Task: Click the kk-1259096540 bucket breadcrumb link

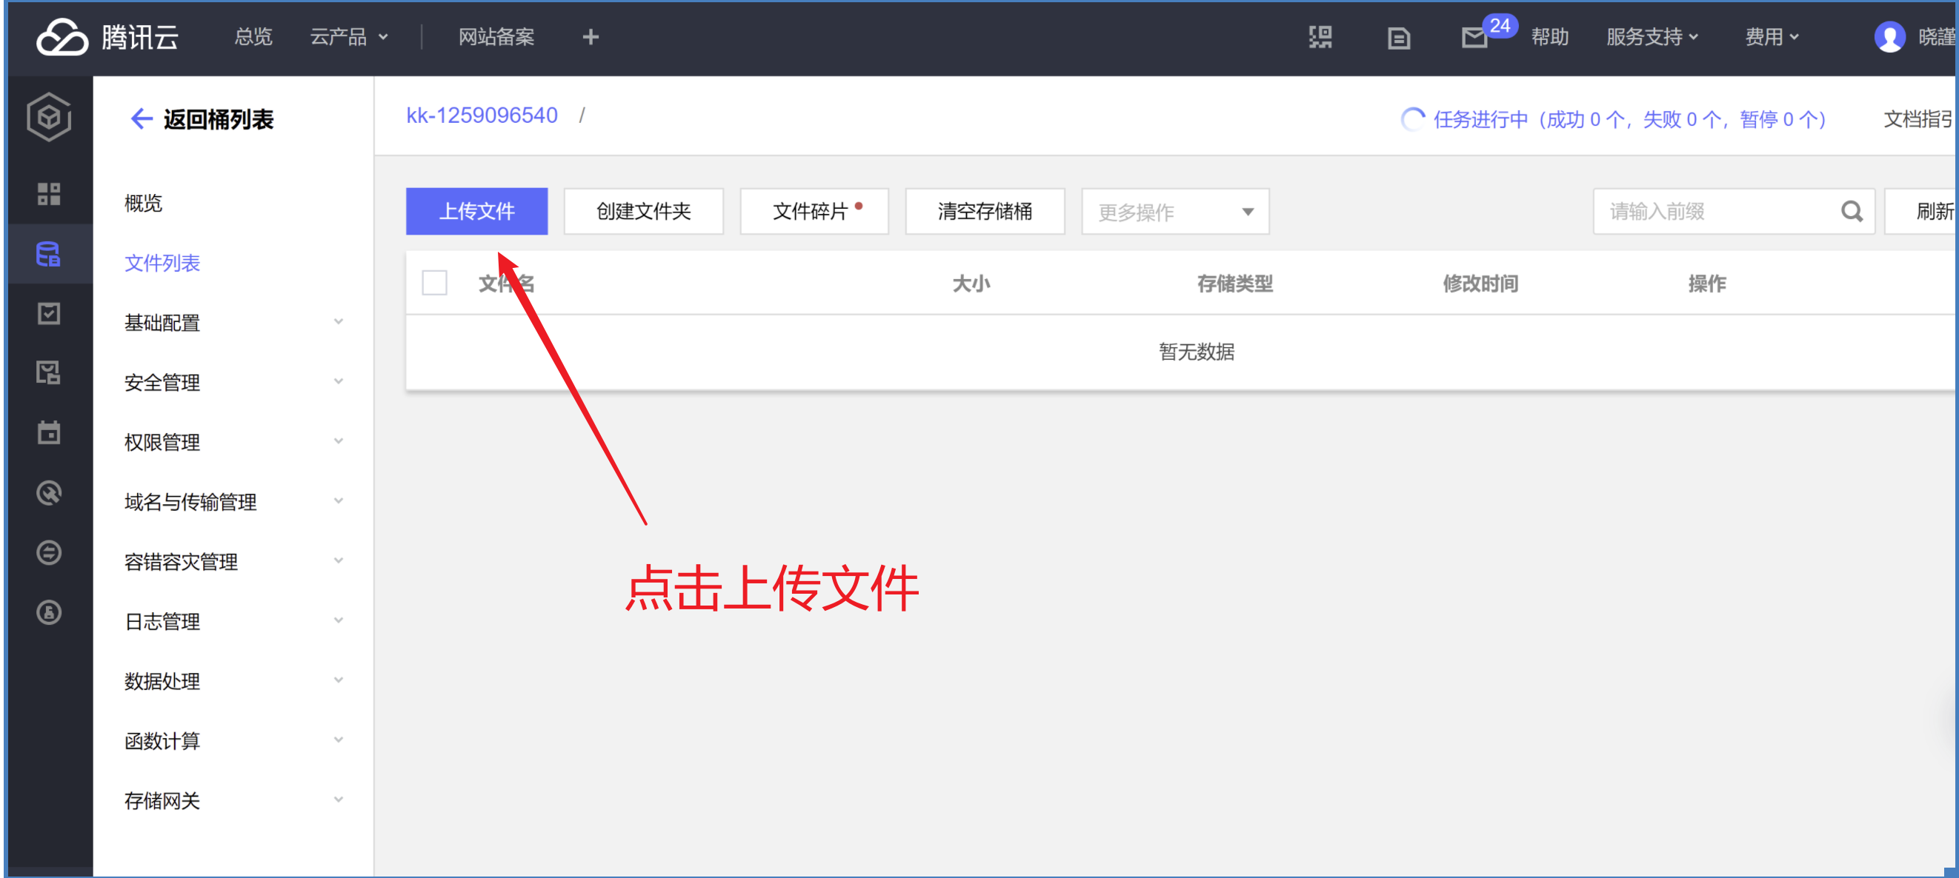Action: tap(482, 115)
